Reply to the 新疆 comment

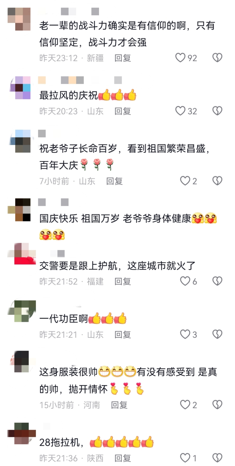pos(122,58)
